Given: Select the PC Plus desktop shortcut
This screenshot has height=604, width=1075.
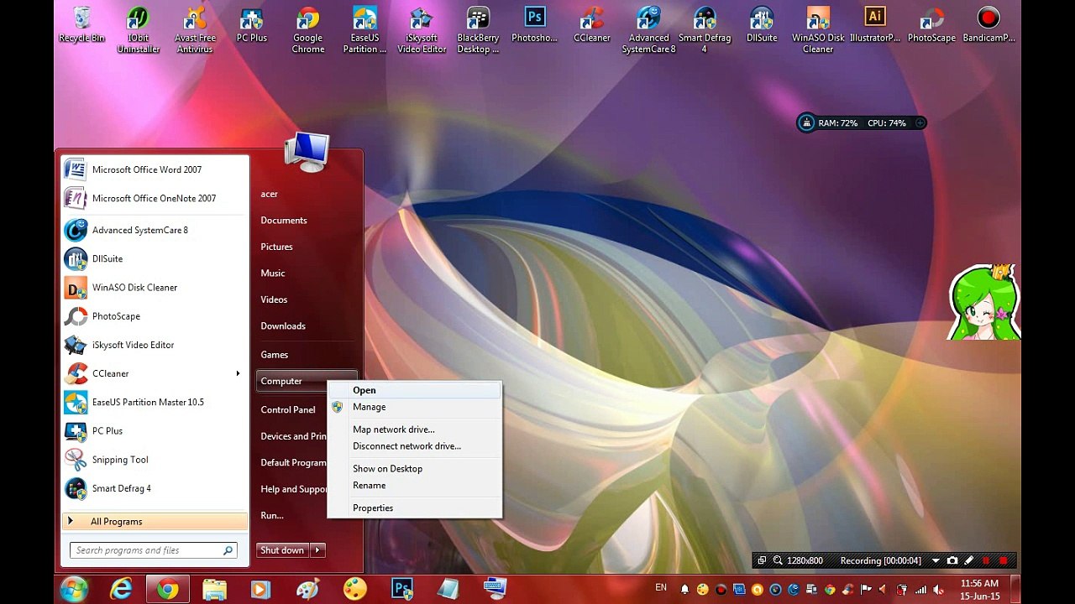Looking at the screenshot, I should tap(252, 25).
